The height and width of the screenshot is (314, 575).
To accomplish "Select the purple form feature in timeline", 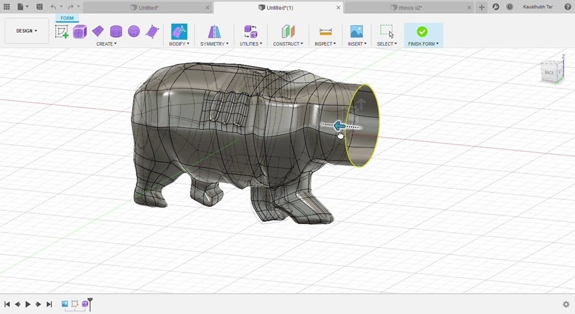I will click(85, 304).
